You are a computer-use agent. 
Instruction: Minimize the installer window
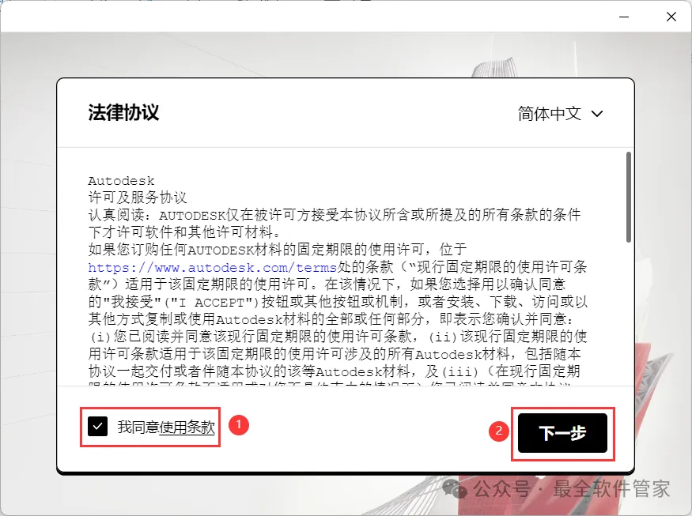pos(624,17)
